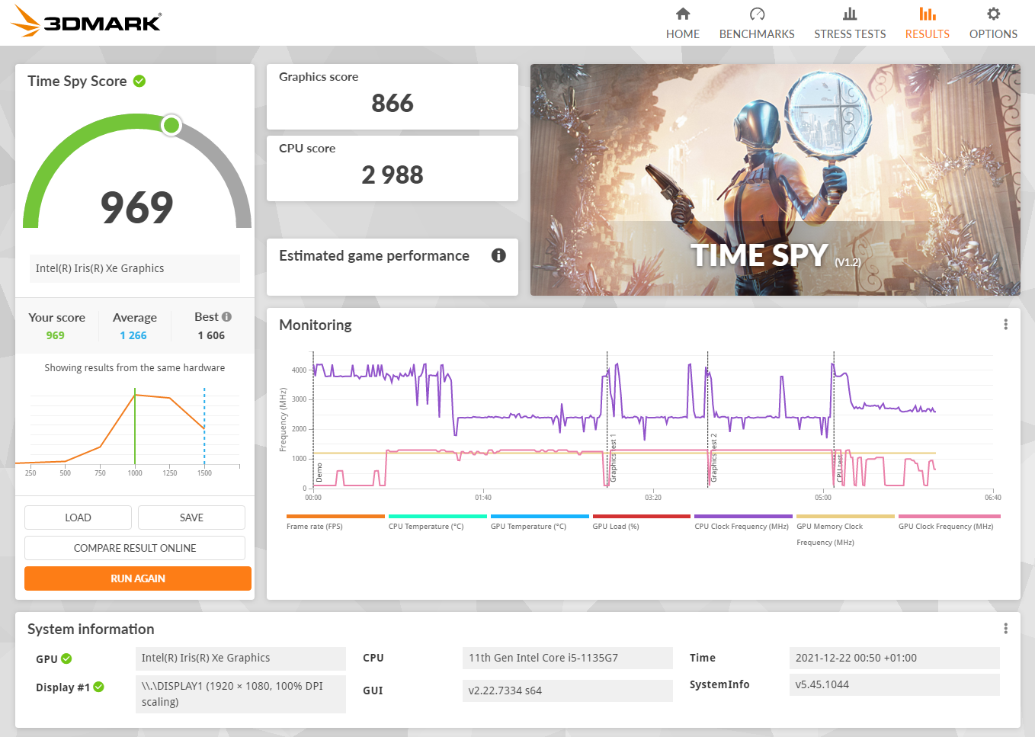Toggle Frame rate (FPS) legend
The height and width of the screenshot is (737, 1035).
pyautogui.click(x=335, y=522)
